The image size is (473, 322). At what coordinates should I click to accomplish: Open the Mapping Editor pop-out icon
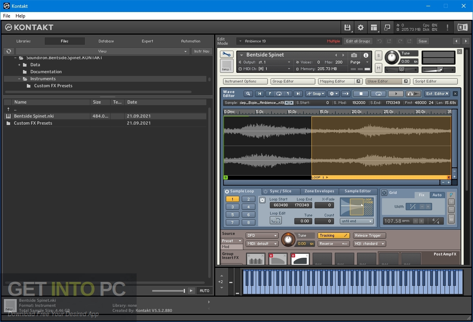359,81
